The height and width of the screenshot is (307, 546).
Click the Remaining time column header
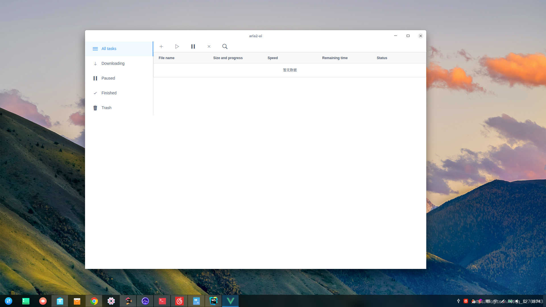[335, 58]
